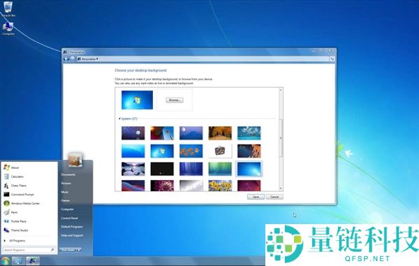Click the wallpaper list scroll down arrow
The width and height of the screenshot is (419, 266).
(x=281, y=189)
